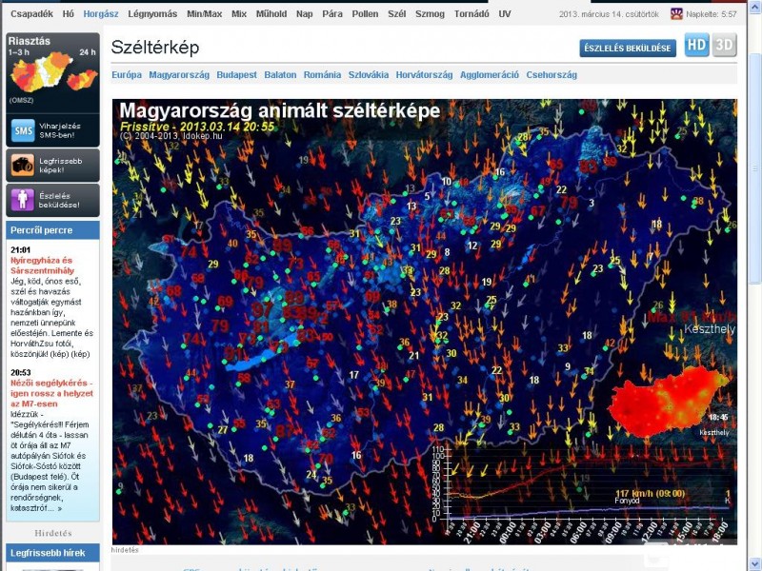Click the camera Legfrissebb képek icon
The width and height of the screenshot is (762, 571).
coord(23,166)
